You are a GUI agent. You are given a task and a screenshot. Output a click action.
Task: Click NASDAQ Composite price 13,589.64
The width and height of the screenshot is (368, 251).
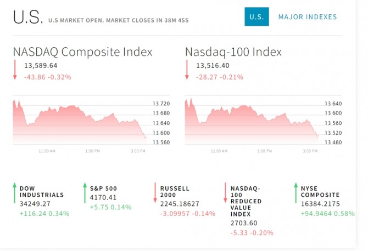click(41, 66)
